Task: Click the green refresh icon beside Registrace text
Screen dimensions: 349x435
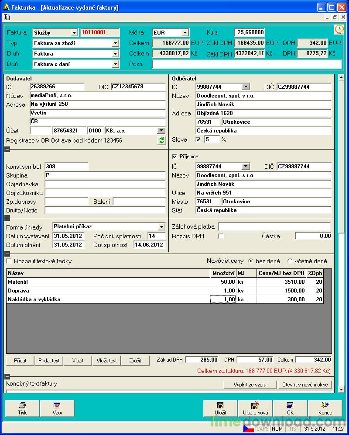Action: click(x=161, y=140)
